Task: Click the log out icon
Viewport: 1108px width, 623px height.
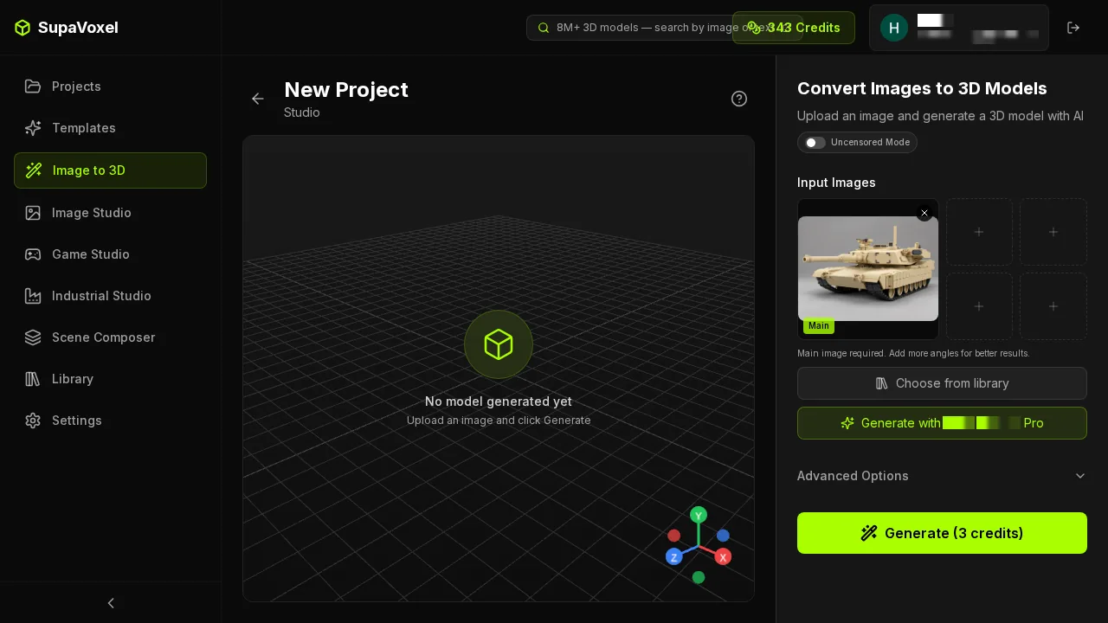Action: (x=1073, y=28)
